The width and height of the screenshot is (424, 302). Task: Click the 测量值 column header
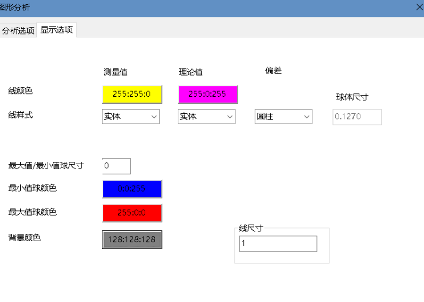click(x=116, y=72)
